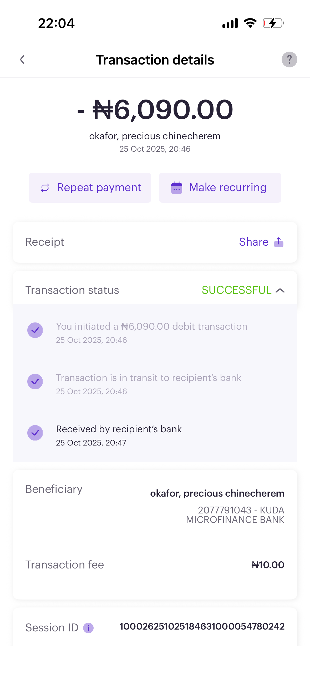The height and width of the screenshot is (673, 310).
Task: Tap the Session ID number
Action: pyautogui.click(x=202, y=626)
